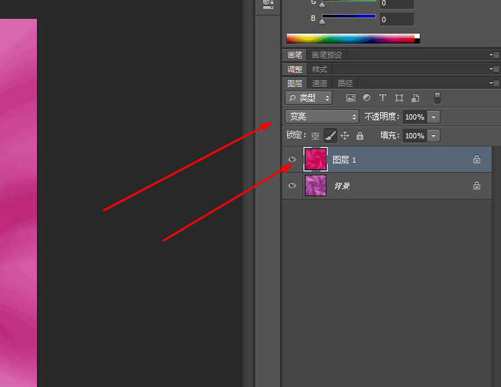This screenshot has height=387, width=501.
Task: Click lock icon on 图层 1 row
Action: pyautogui.click(x=476, y=159)
